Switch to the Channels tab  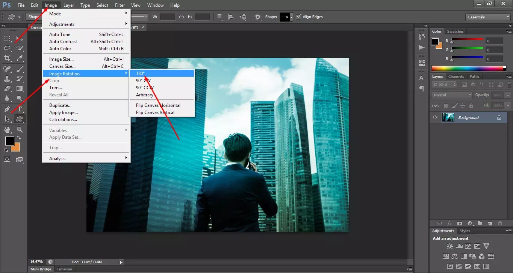point(456,76)
